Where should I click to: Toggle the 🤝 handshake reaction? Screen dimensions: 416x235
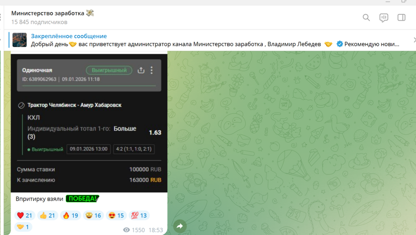pos(23,227)
